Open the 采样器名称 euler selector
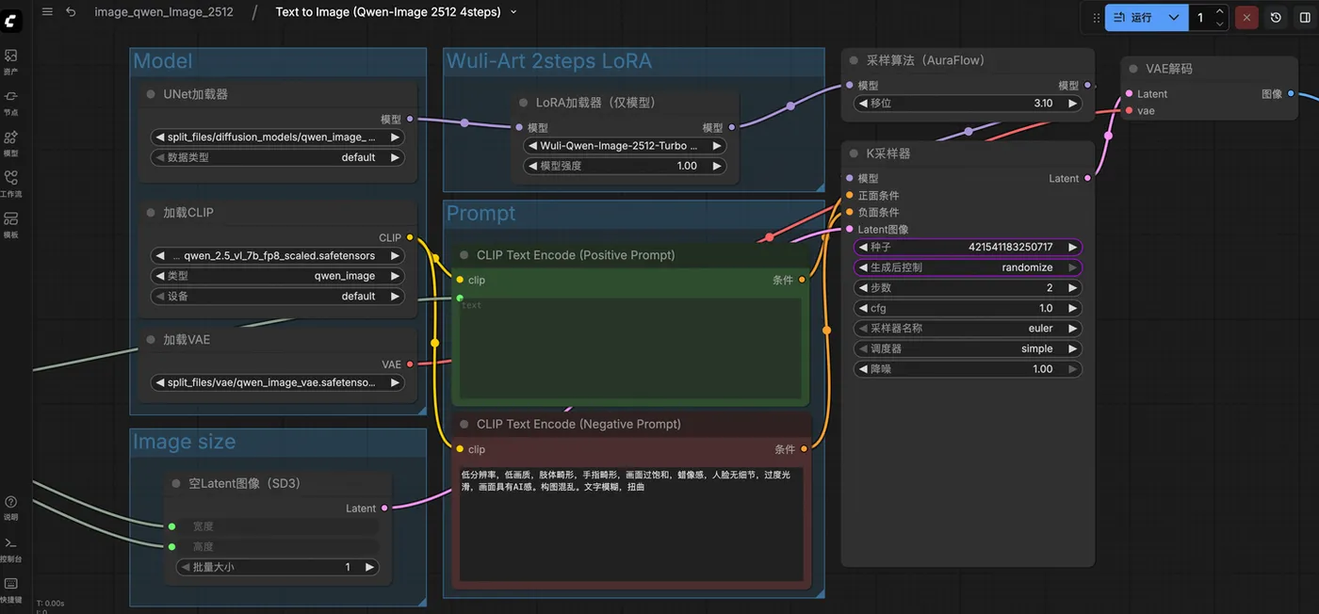The height and width of the screenshot is (614, 1319). [x=968, y=329]
